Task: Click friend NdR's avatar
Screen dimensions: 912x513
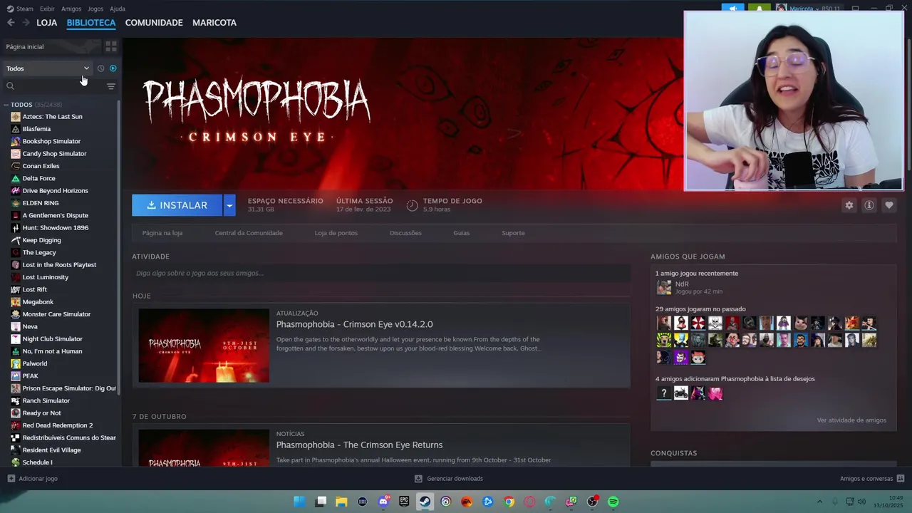Action: pyautogui.click(x=664, y=288)
